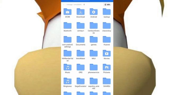Go to 'emulated' in breadcrumb path

coord(77,4)
